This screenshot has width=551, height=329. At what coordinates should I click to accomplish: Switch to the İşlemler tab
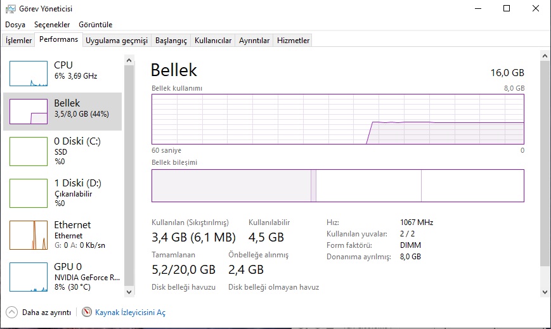(x=18, y=41)
